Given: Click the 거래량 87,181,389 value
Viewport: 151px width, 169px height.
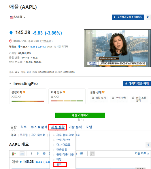Looking at the screenshot, I should [x=24, y=53].
